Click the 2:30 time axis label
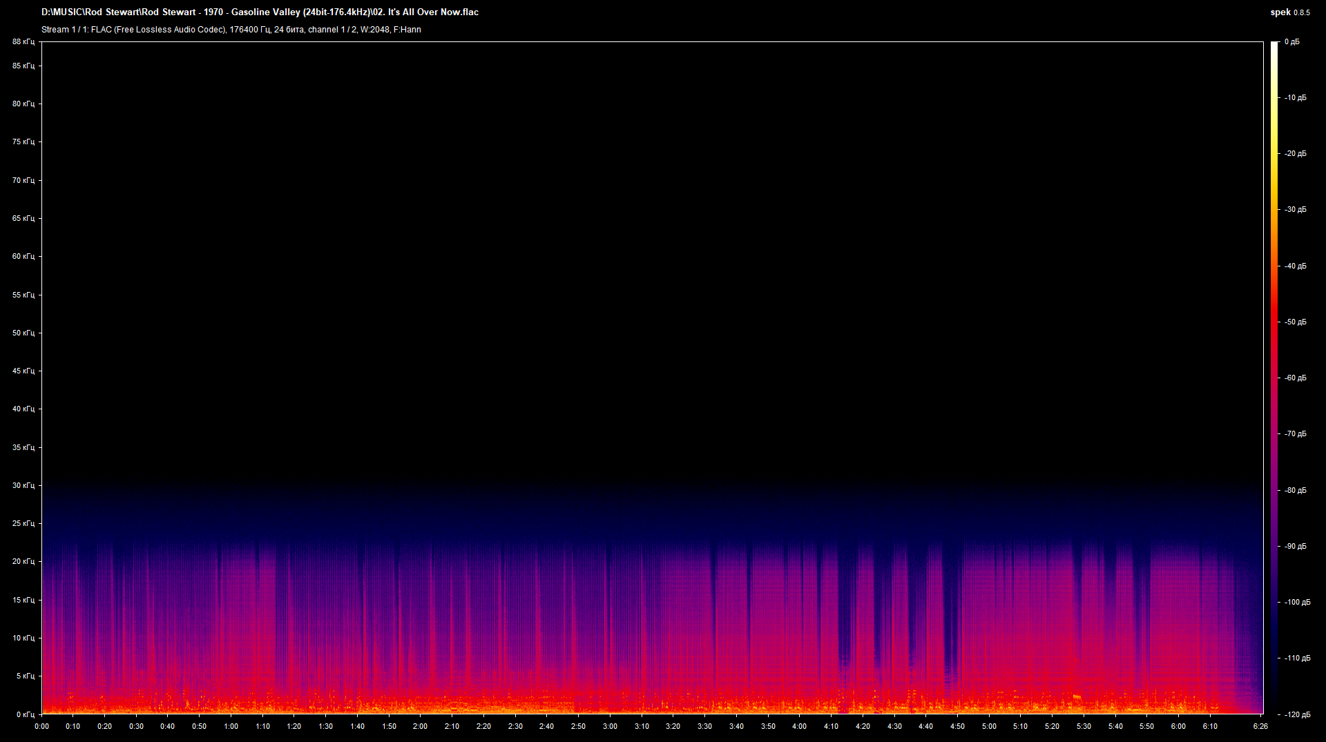The width and height of the screenshot is (1326, 742). click(x=515, y=726)
